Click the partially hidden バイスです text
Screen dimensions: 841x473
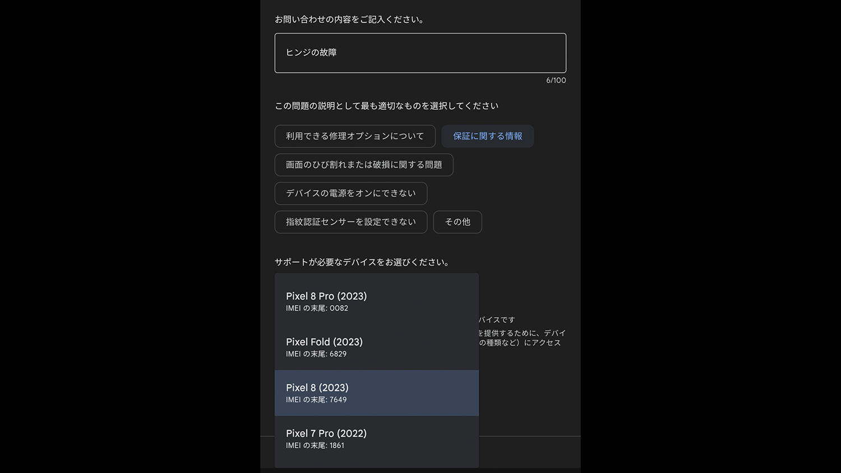coord(497,320)
